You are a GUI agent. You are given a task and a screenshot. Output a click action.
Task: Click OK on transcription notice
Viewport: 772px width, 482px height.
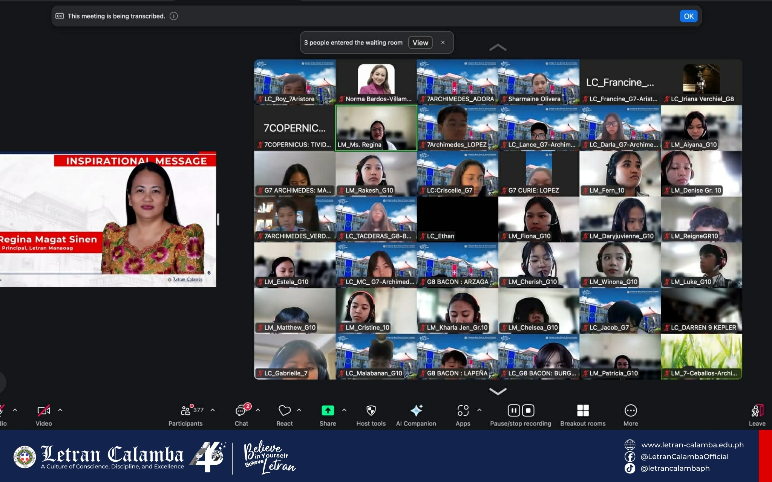coord(688,16)
